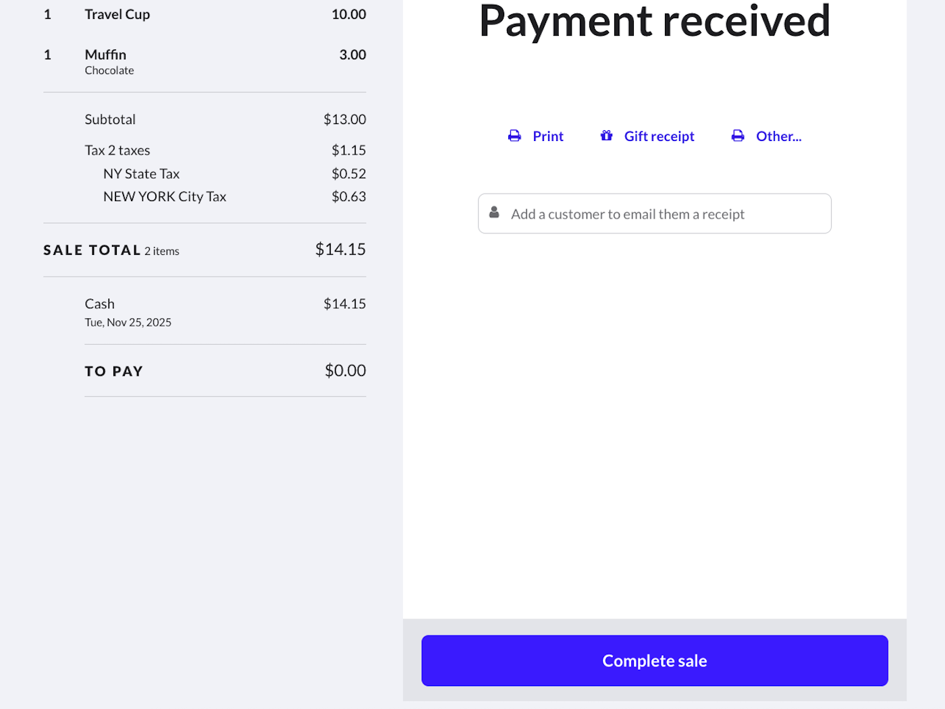The width and height of the screenshot is (945, 709).
Task: Click the Cash payment entry
Action: [x=100, y=304]
